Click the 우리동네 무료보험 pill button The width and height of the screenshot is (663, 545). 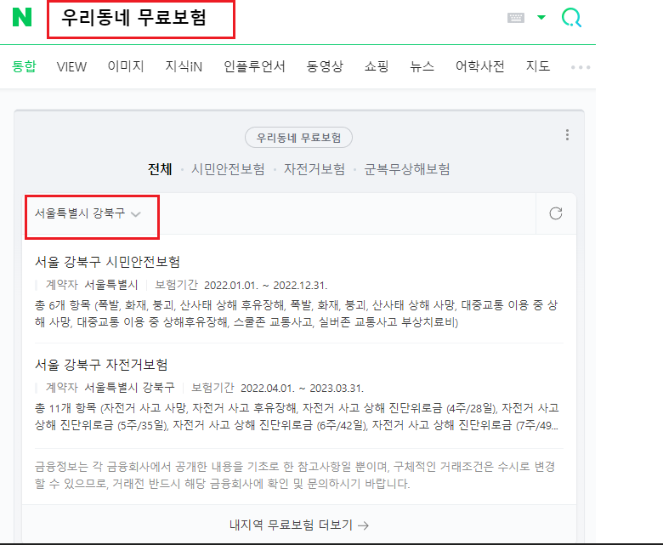pos(298,138)
